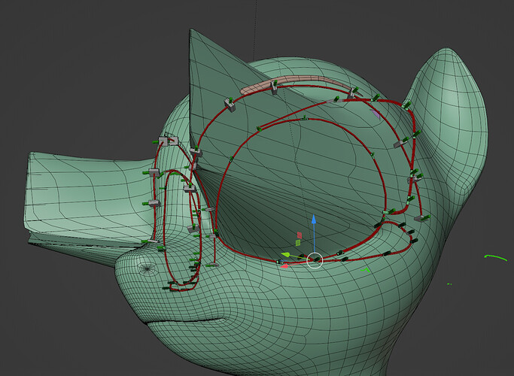The height and width of the screenshot is (376, 514).
Task: Click the red square plane handle of gizmo
Action: [x=300, y=235]
